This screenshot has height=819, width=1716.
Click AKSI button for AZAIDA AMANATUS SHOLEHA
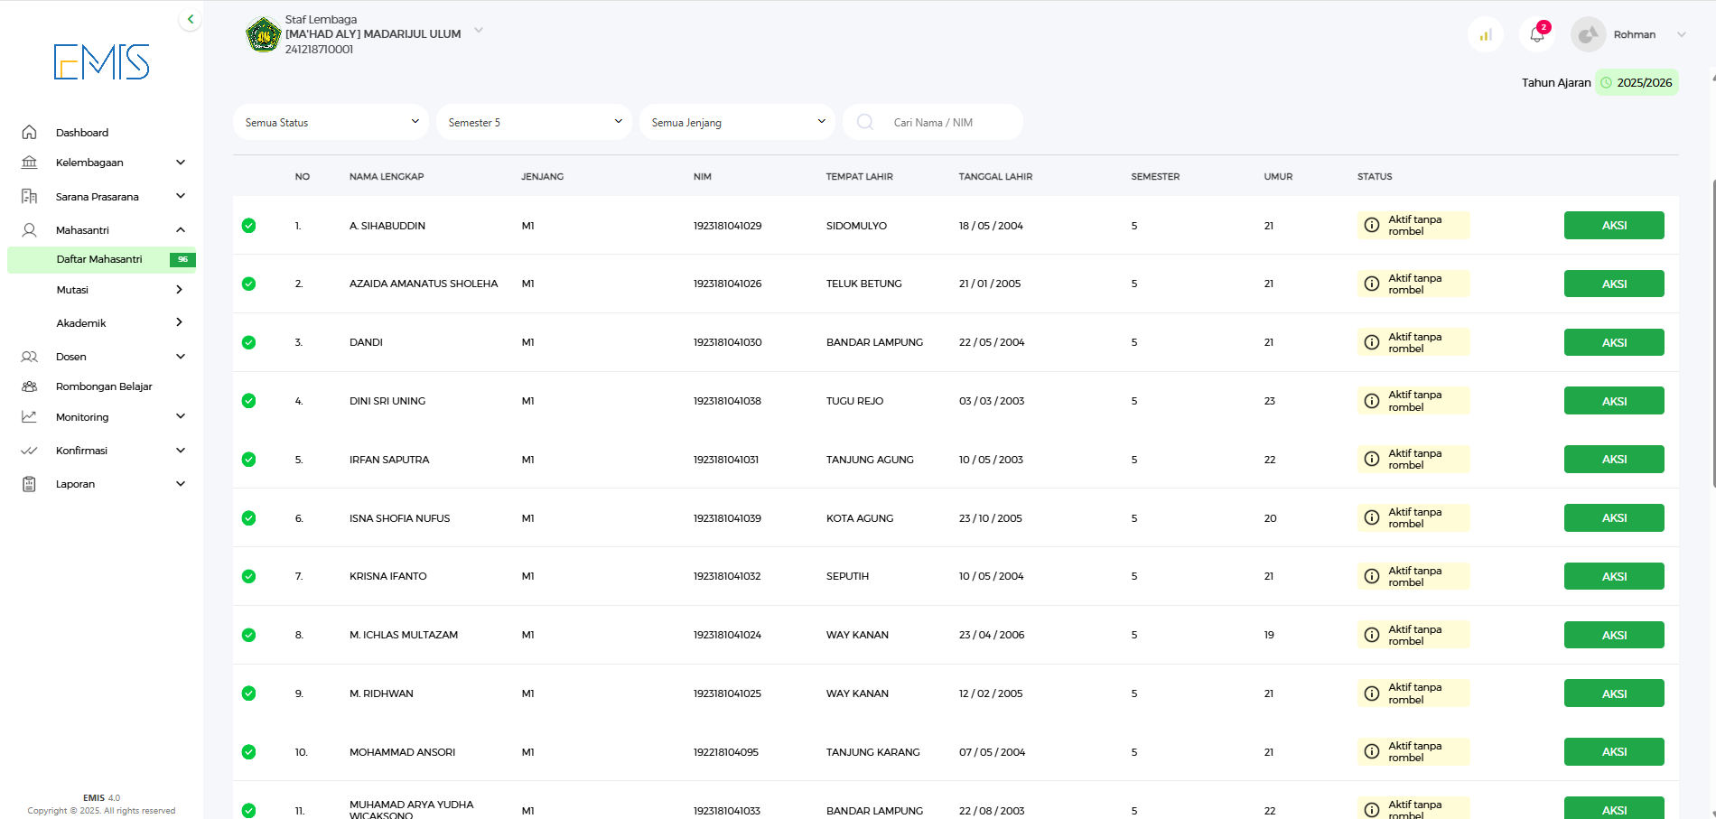tap(1613, 284)
